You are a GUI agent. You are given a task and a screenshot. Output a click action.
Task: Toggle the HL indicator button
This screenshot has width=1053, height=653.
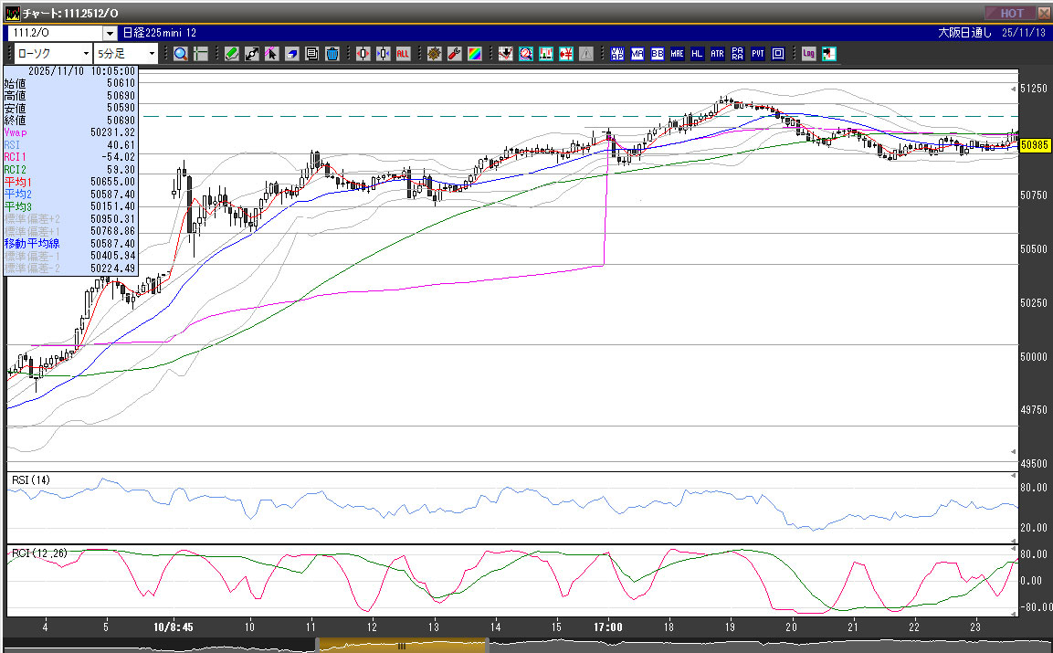coord(698,54)
